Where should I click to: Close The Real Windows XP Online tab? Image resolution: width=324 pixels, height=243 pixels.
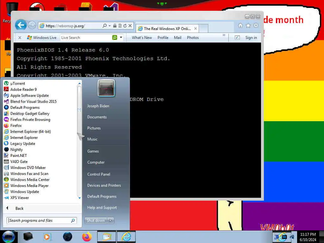(196, 28)
